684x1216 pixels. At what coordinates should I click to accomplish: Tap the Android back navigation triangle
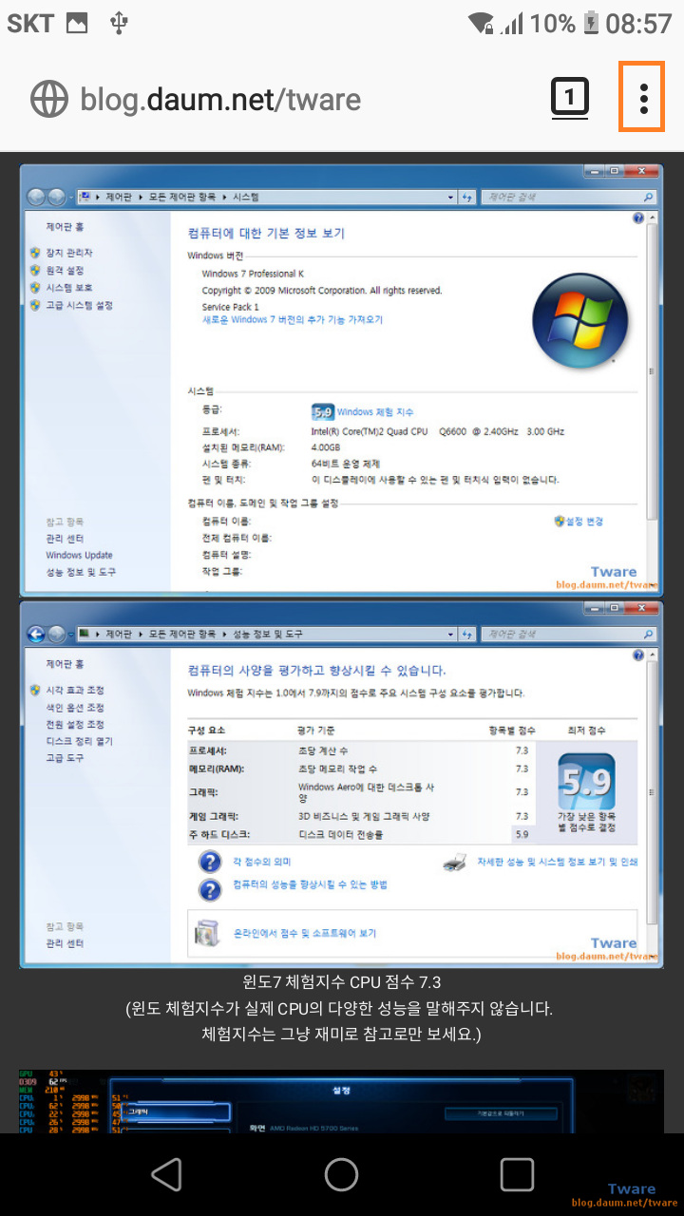166,1175
